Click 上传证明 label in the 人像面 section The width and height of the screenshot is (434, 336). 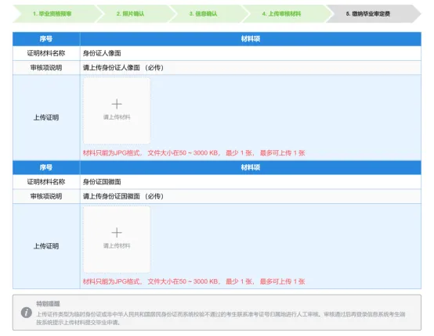46,117
